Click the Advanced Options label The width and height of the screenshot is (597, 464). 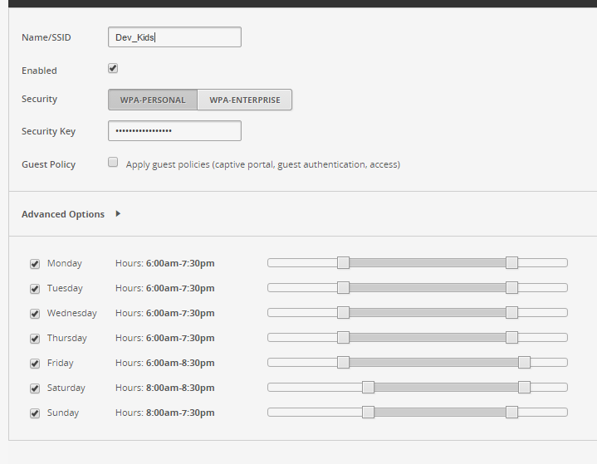63,214
